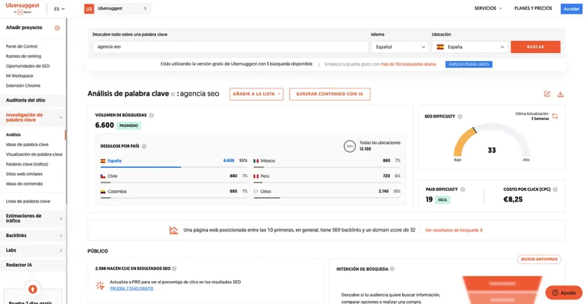This screenshot has height=304, width=585.
Task: Open Planes y precios
Action: pyautogui.click(x=533, y=8)
